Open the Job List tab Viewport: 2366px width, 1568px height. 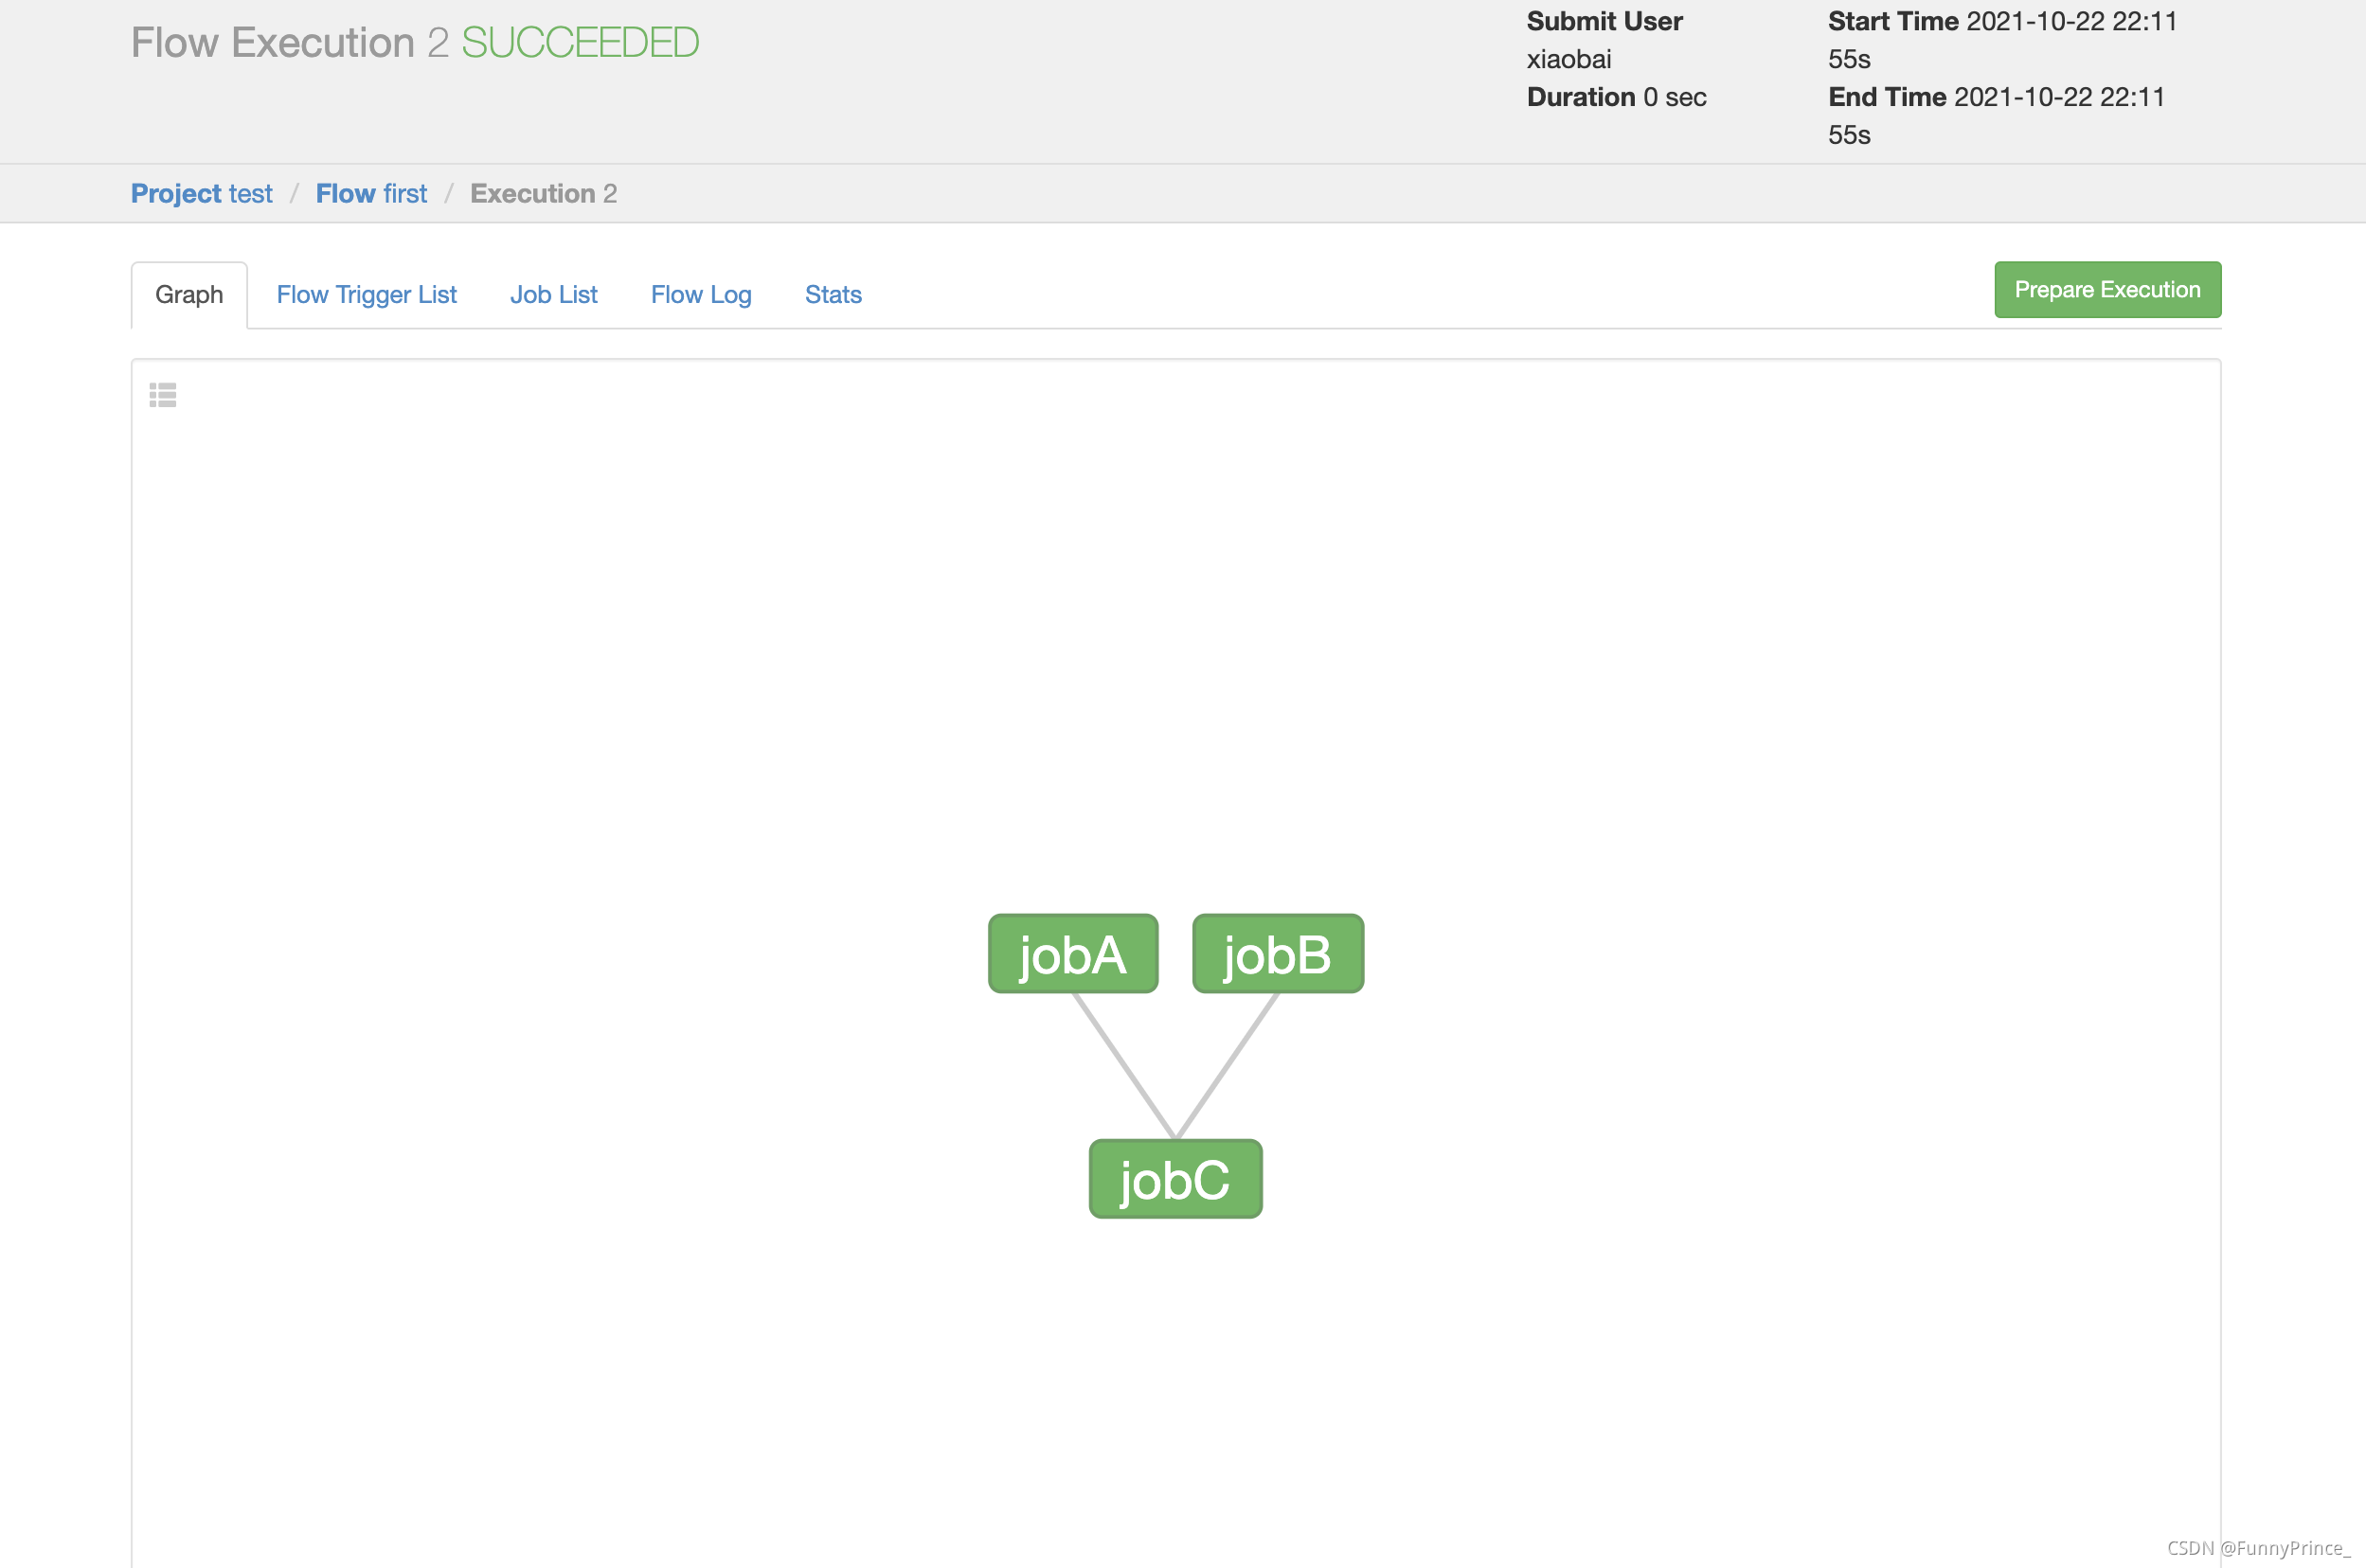pos(553,295)
